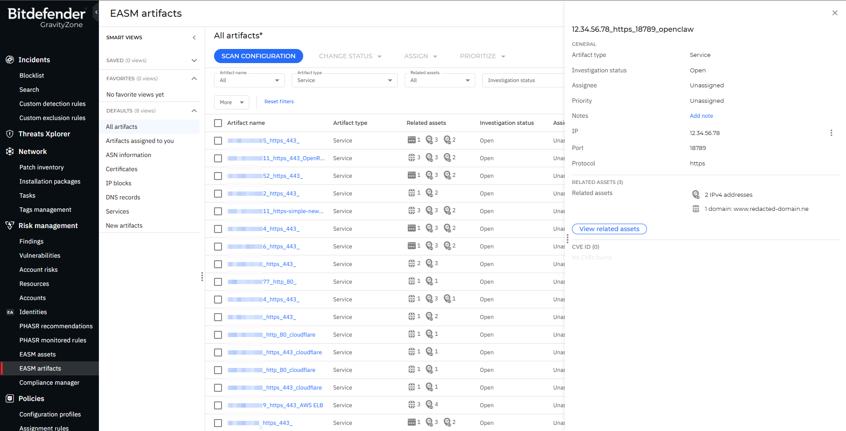Click the Network section icon

point(10,151)
